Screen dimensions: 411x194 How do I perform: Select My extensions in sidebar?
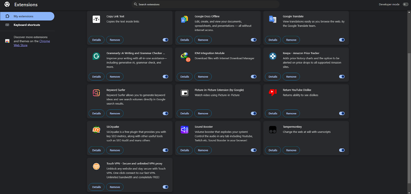(x=27, y=16)
